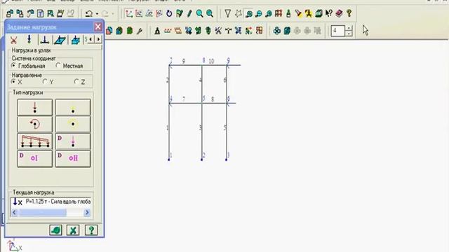Select the lower yellow-circle dot load type button
Viewport: 449px width, 252px height.
click(73, 125)
